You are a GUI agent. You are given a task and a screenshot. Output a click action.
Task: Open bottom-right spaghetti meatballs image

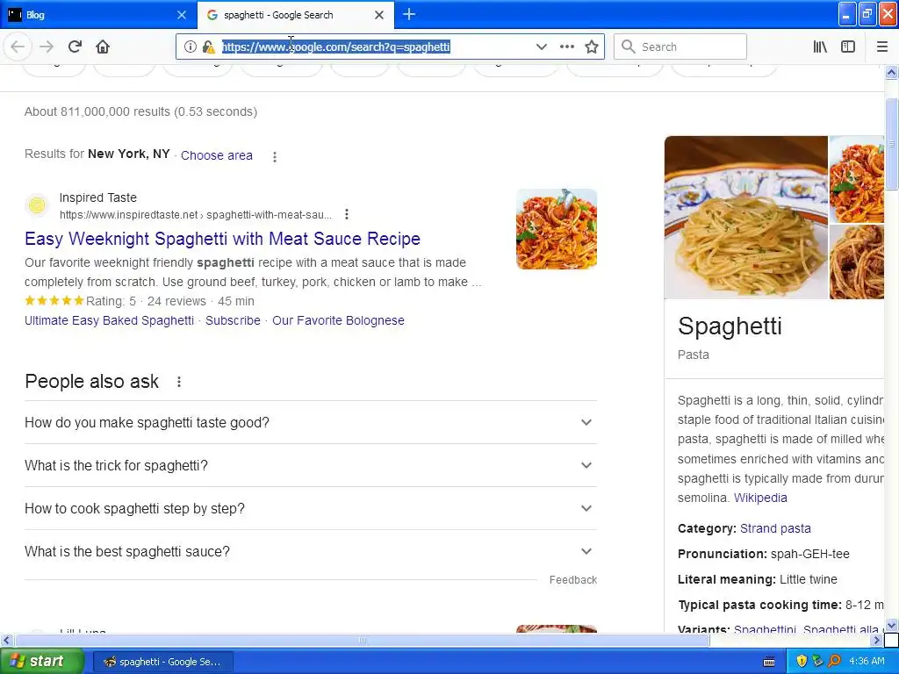[x=857, y=262]
